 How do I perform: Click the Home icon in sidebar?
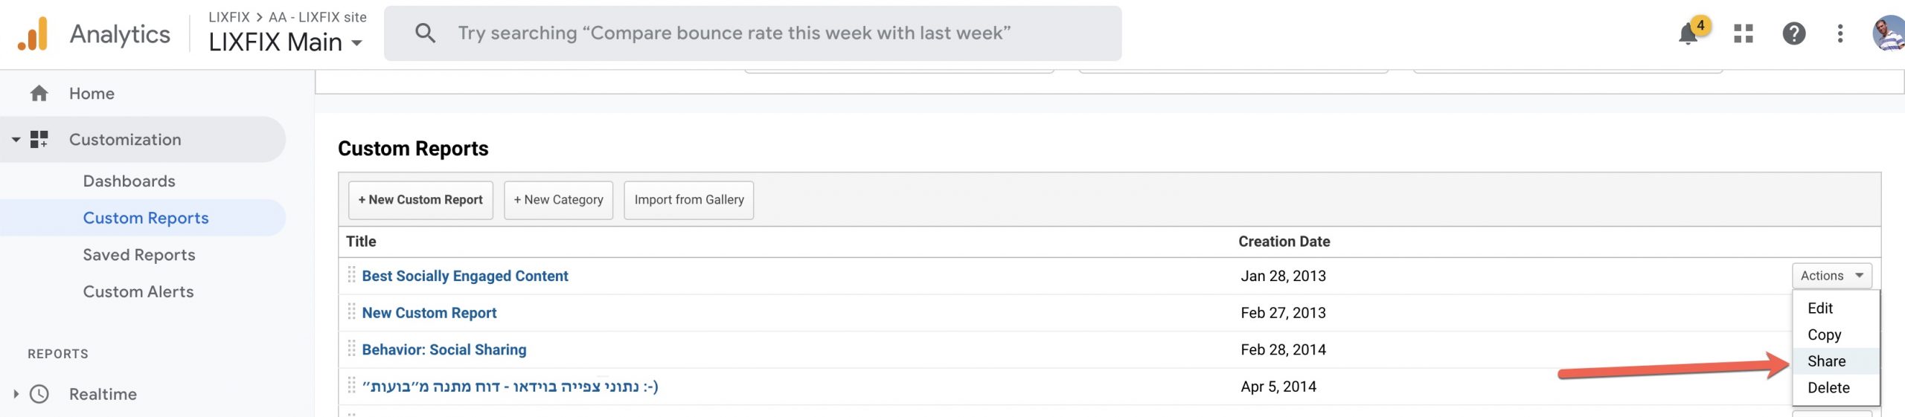click(39, 93)
